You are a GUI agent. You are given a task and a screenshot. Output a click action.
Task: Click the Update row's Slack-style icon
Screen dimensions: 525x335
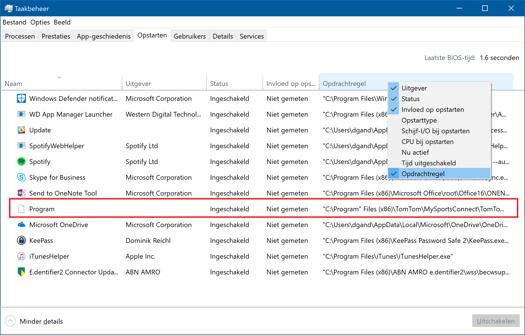pos(21,130)
